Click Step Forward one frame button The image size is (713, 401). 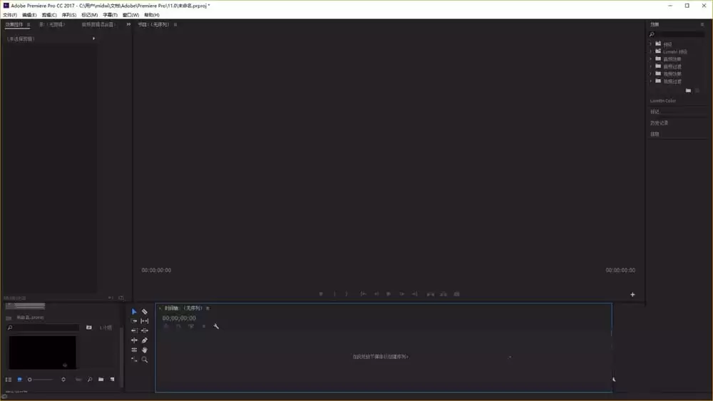(x=401, y=294)
